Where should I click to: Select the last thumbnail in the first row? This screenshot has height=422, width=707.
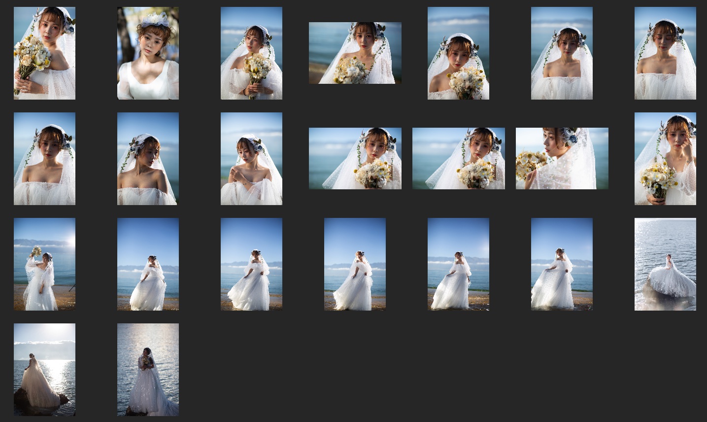pyautogui.click(x=665, y=53)
